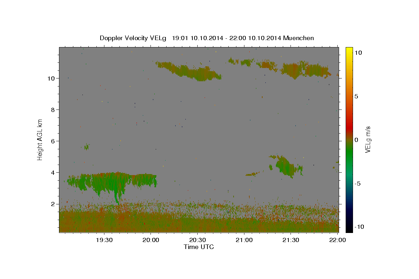
Task: Click the 20:30 time tick label
Action: [x=197, y=240]
